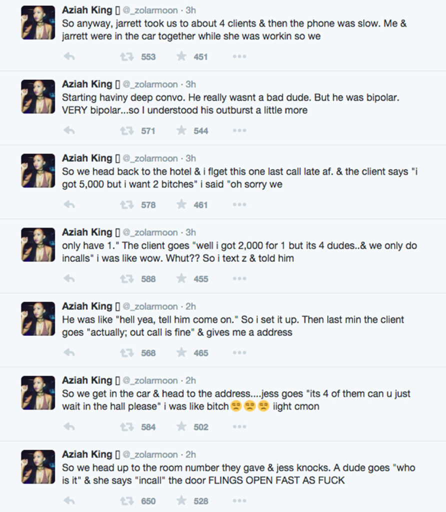Image resolution: width=446 pixels, height=512 pixels.
Task: Open more options on the bottom tweet
Action: tap(239, 501)
